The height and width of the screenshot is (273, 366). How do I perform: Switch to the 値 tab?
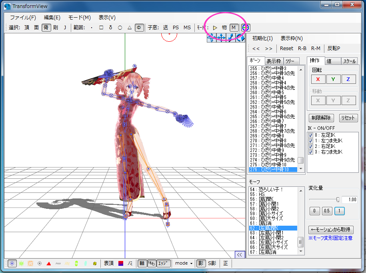click(x=333, y=61)
